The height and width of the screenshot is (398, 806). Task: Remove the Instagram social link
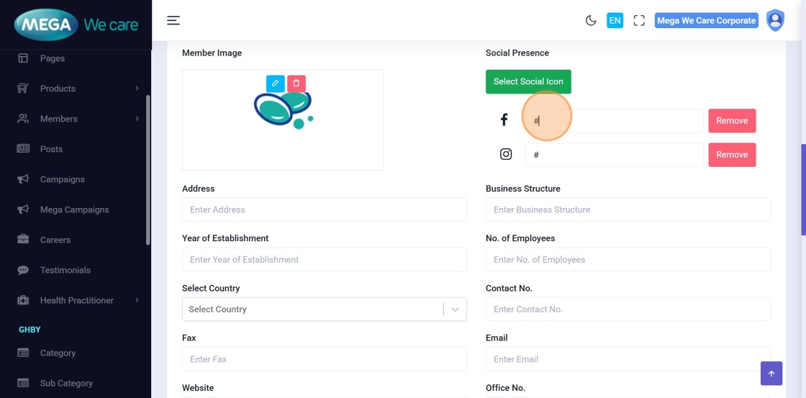point(732,155)
